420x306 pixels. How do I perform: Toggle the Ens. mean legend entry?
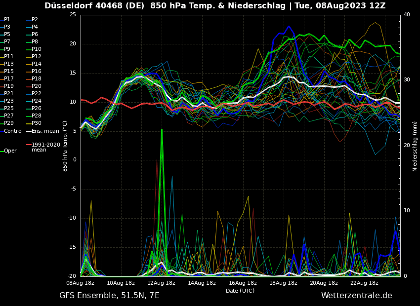coord(45,131)
